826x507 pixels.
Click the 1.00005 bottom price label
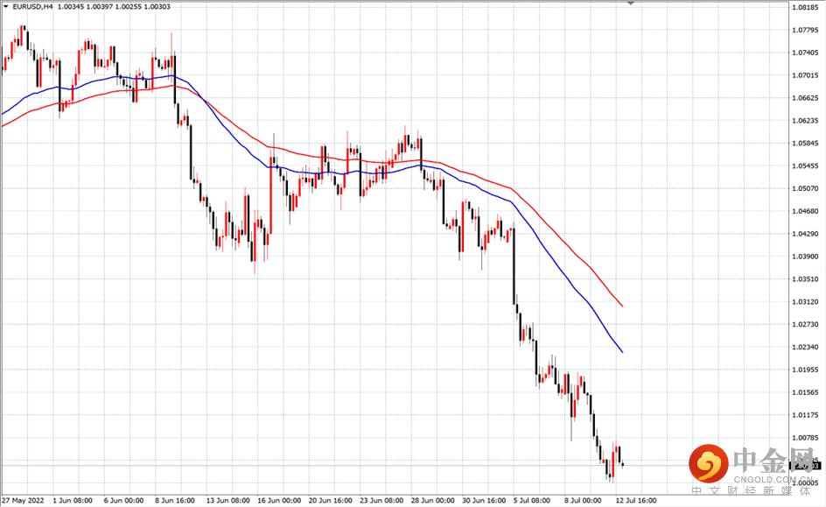point(806,482)
